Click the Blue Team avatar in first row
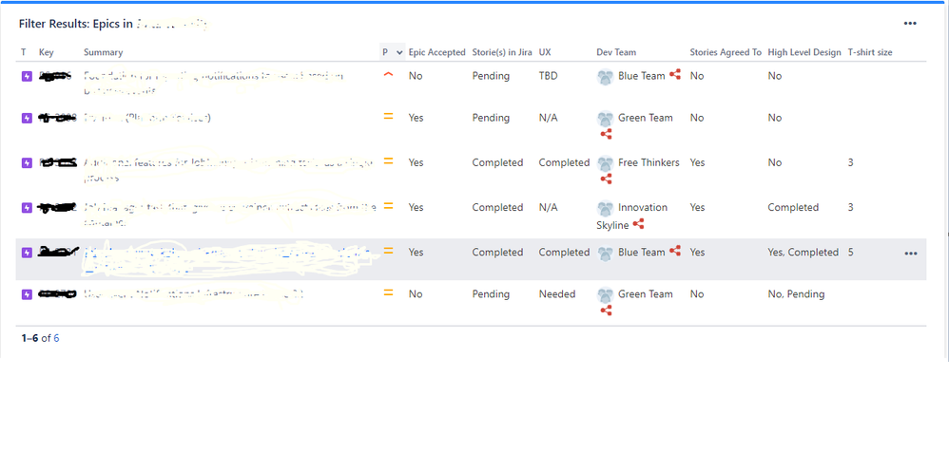This screenshot has height=471, width=949. coord(605,77)
